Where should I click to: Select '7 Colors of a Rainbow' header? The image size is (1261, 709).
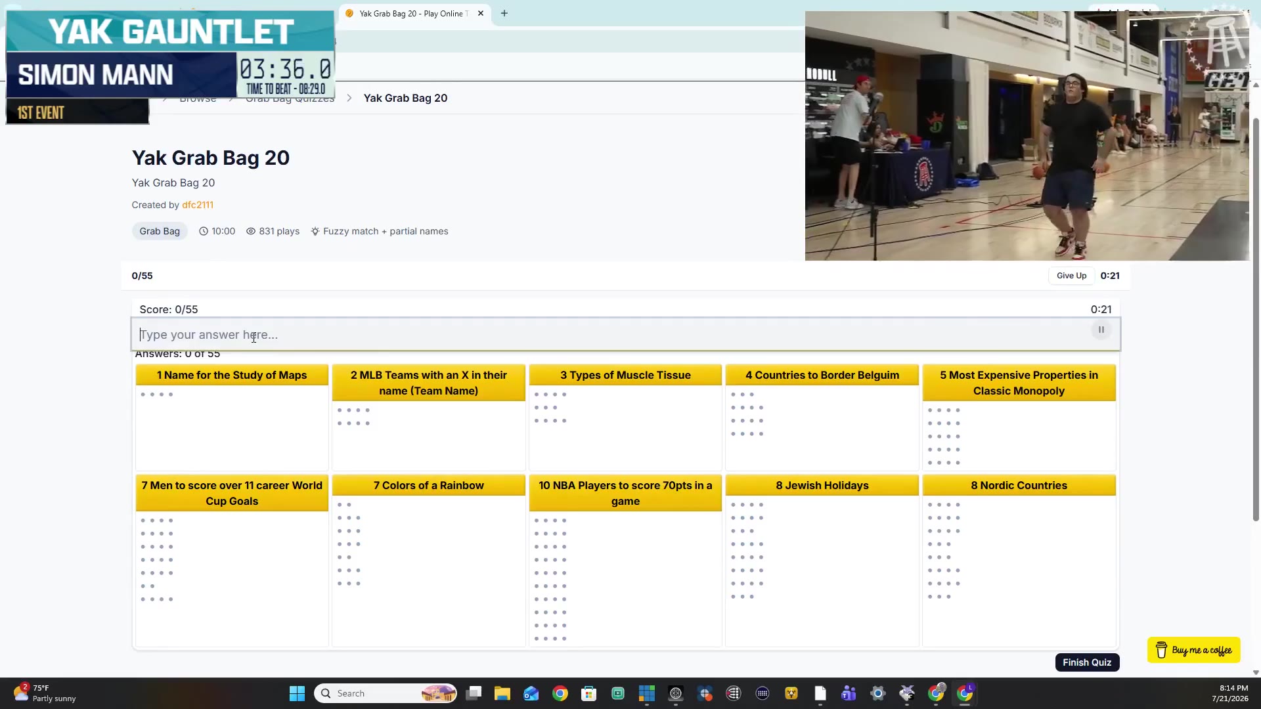429,485
